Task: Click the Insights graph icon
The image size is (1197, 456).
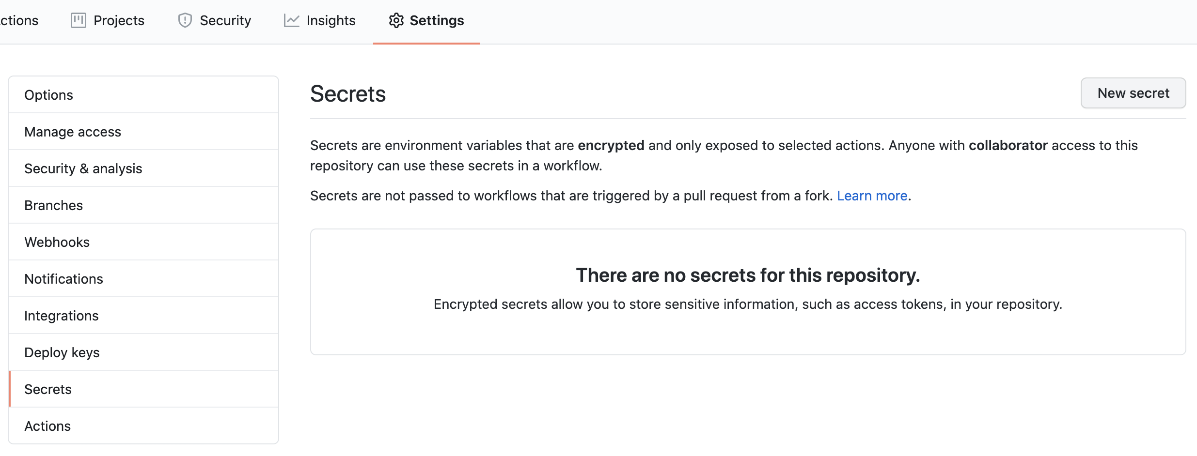Action: (x=291, y=20)
